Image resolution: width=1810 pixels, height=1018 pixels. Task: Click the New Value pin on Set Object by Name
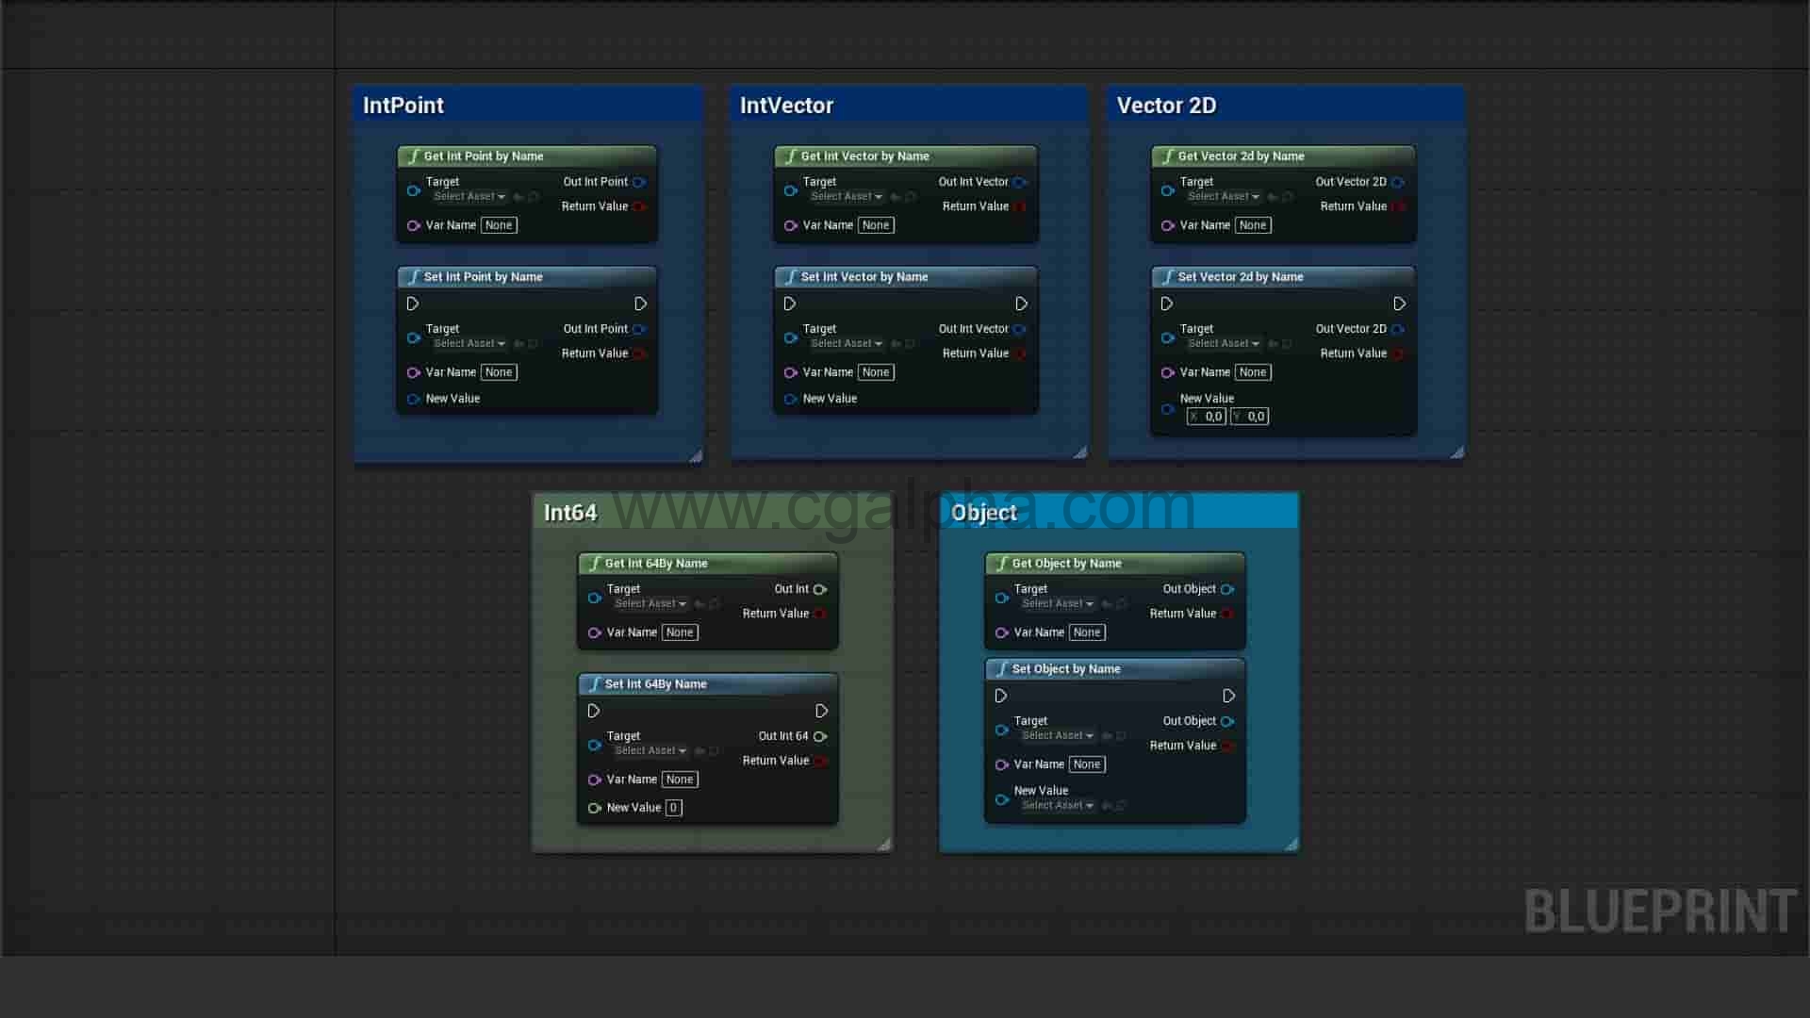tap(1002, 799)
